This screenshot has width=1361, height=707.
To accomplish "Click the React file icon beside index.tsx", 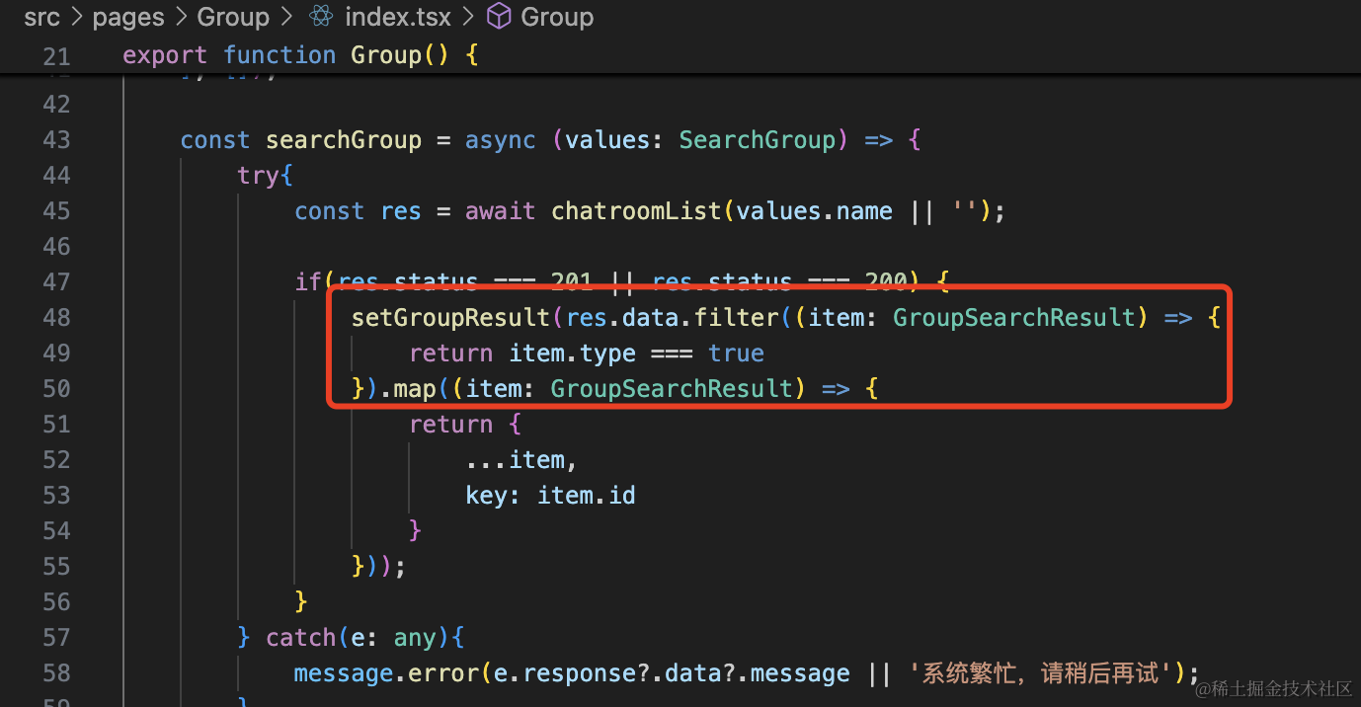I will [321, 17].
